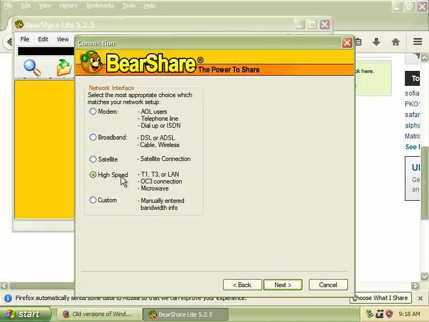This screenshot has height=322, width=429.
Task: Click the Firefox vertical scrollbar thumb
Action: pyautogui.click(x=424, y=183)
